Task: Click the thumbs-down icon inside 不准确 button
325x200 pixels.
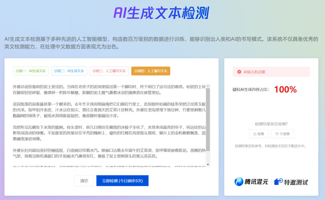Action: pos(277,134)
